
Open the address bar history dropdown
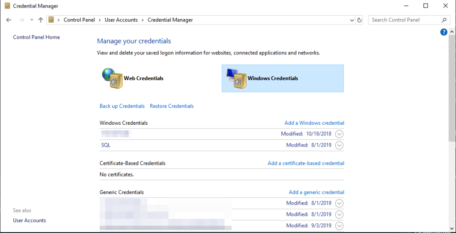pos(351,20)
